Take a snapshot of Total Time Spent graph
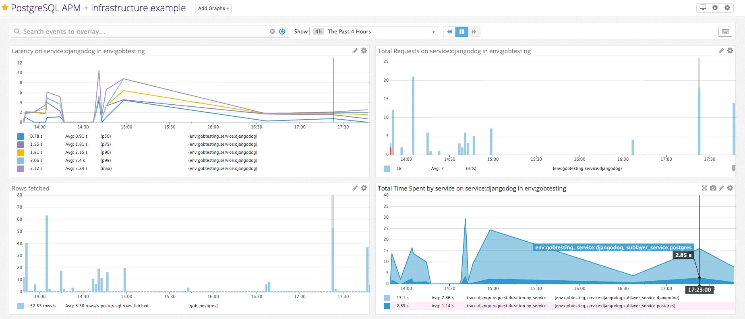 [713, 188]
